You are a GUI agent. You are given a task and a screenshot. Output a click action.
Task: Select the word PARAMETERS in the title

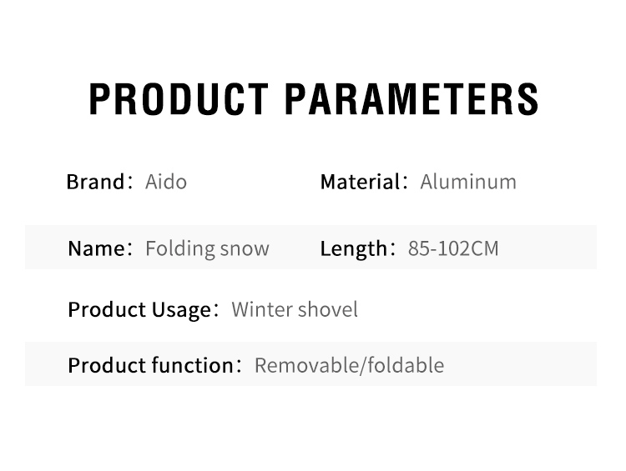coord(411,99)
